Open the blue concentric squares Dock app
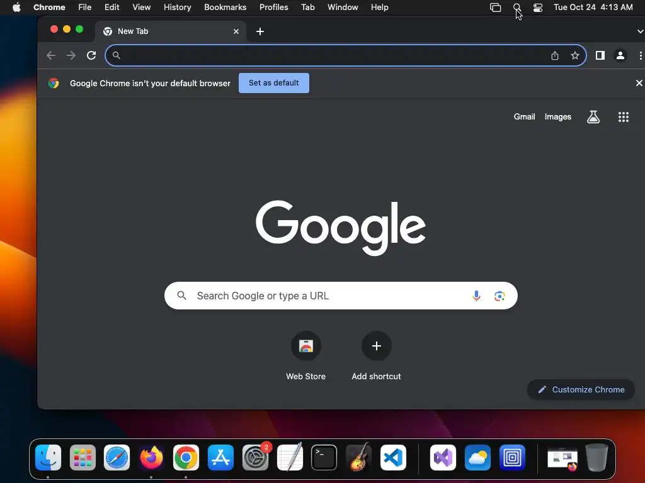Viewport: 645px width, 483px height. tap(512, 458)
